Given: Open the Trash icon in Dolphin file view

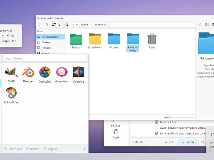Looking at the screenshot, I should 152,41.
